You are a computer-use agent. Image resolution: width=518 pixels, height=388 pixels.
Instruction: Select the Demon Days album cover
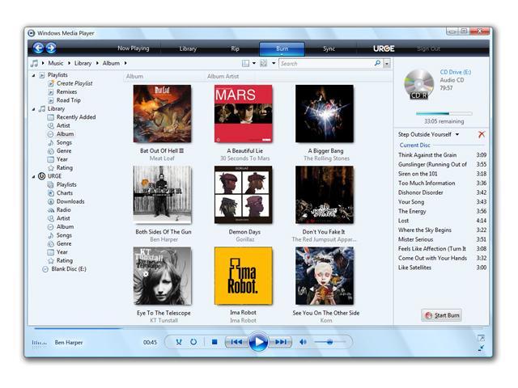244,195
